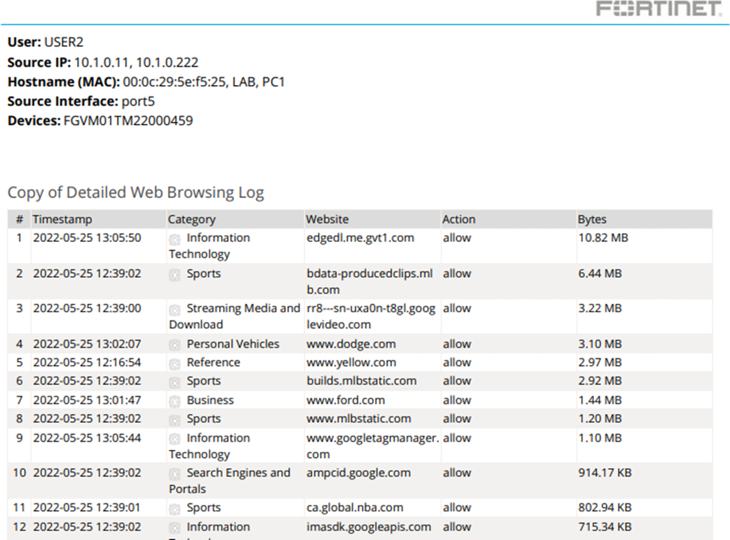The image size is (730, 540).
Task: Click the Action column header
Action: [x=459, y=219]
